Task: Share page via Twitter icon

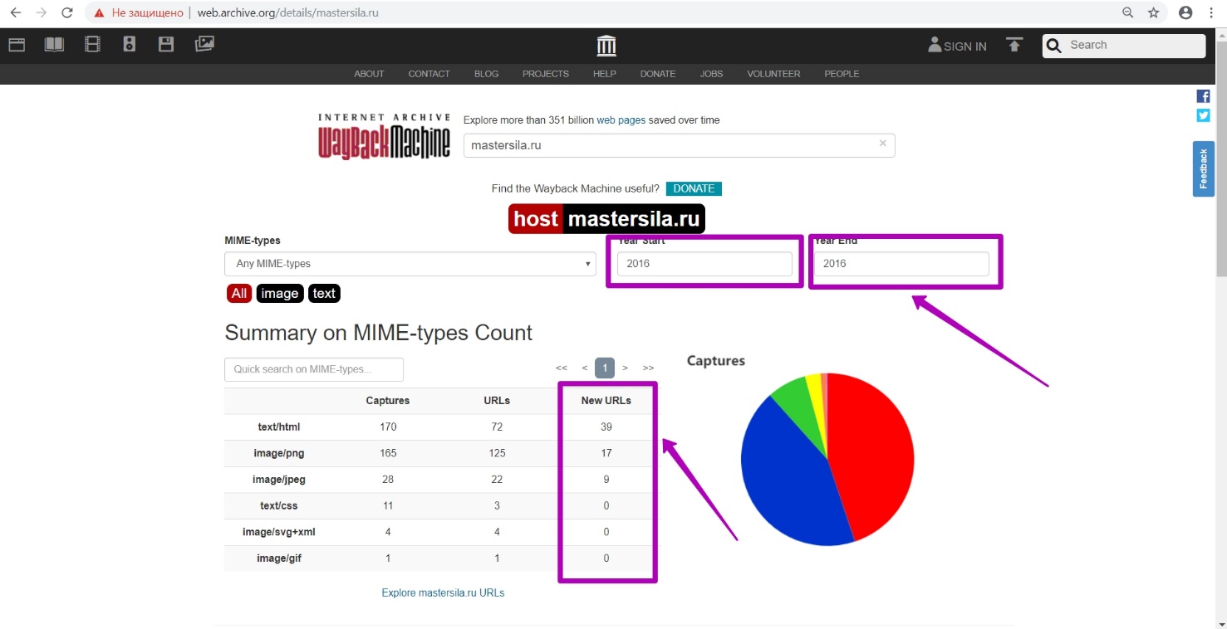Action: tap(1203, 115)
